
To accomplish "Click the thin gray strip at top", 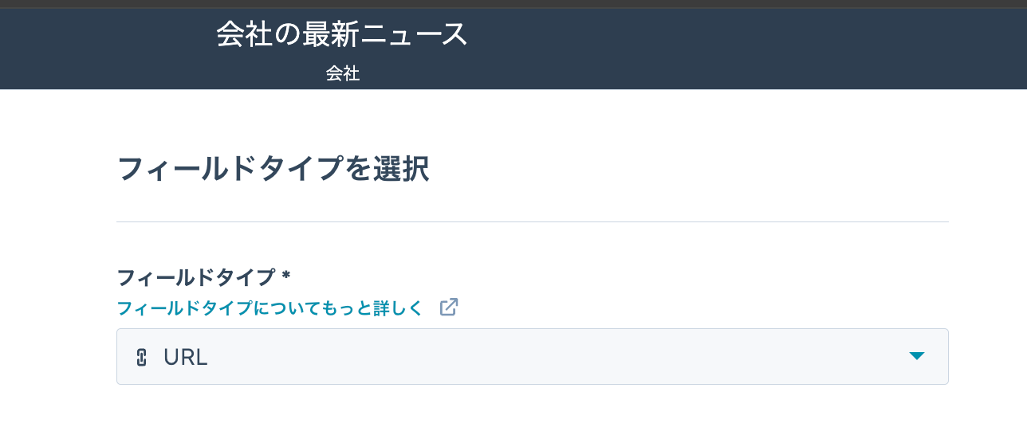I will coord(513,4).
